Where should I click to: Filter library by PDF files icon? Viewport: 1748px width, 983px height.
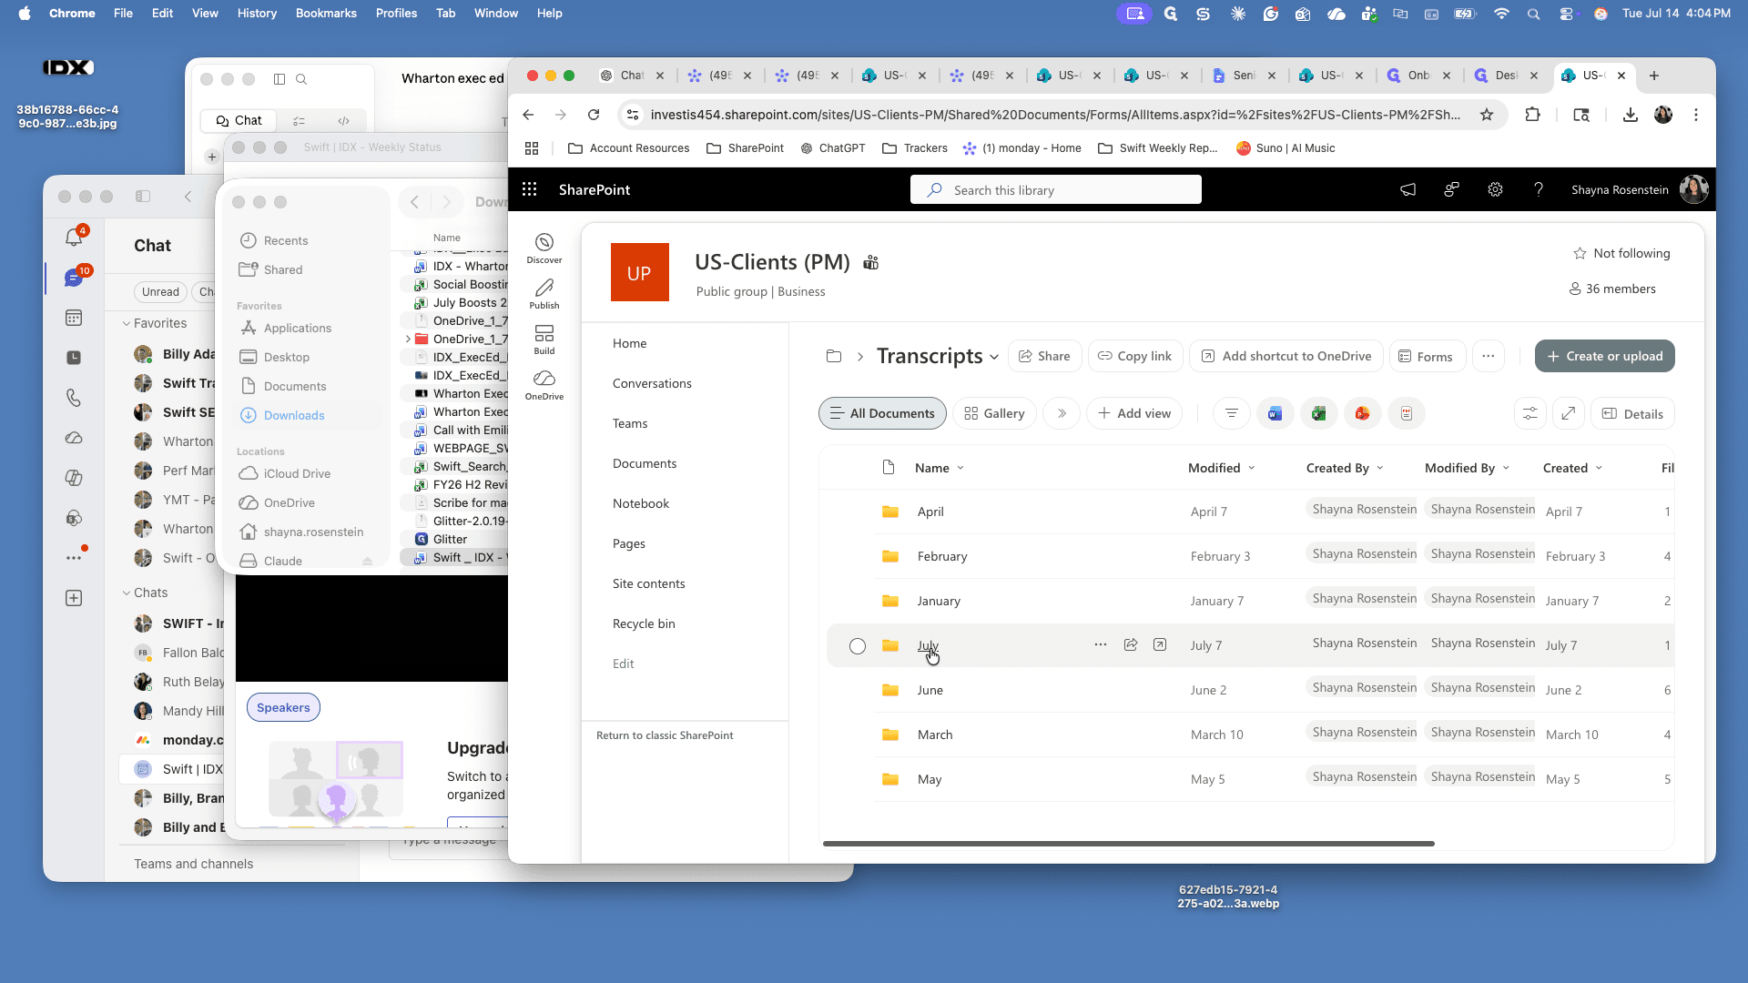click(x=1406, y=413)
